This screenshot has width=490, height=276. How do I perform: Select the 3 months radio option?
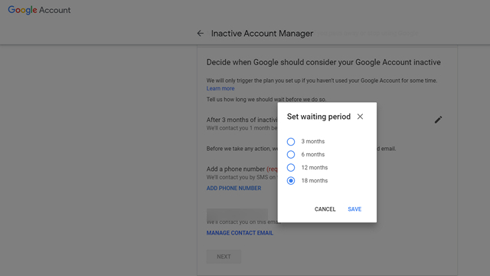291,141
